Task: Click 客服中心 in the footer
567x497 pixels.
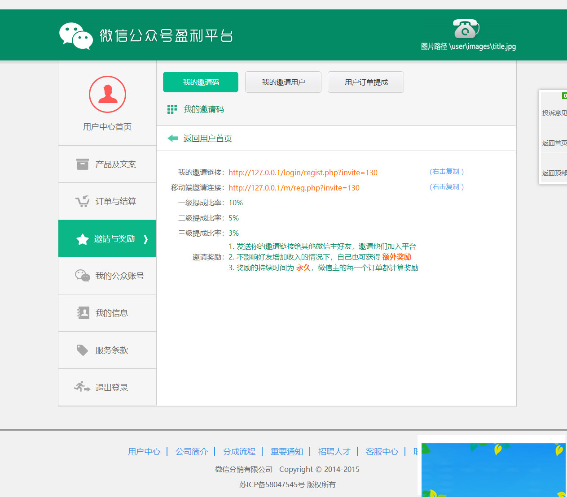Action: click(382, 451)
